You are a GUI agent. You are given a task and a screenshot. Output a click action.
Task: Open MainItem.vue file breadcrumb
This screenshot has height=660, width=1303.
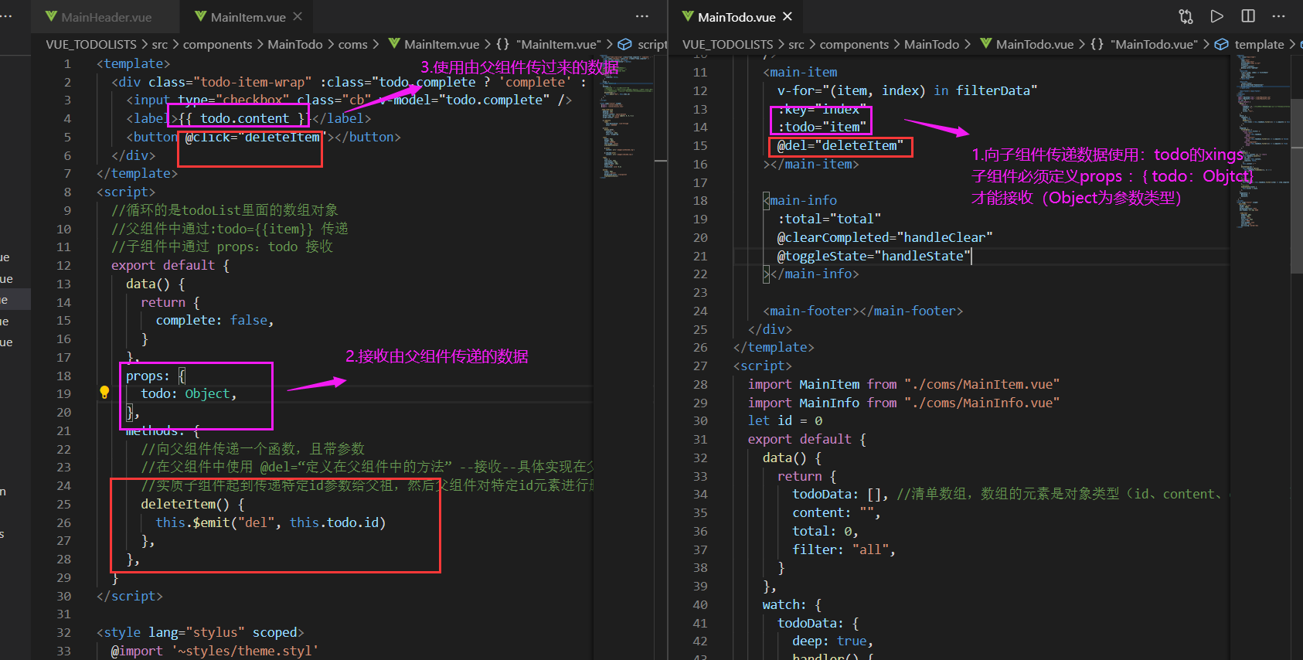[x=442, y=45]
